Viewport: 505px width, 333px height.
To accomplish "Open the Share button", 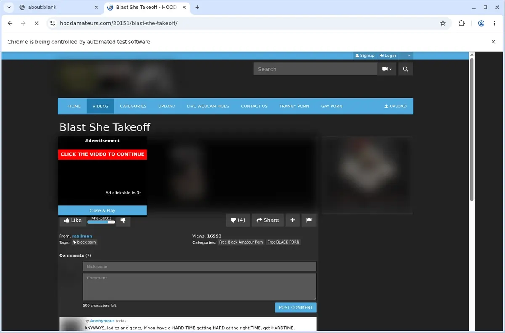I will click(x=268, y=220).
